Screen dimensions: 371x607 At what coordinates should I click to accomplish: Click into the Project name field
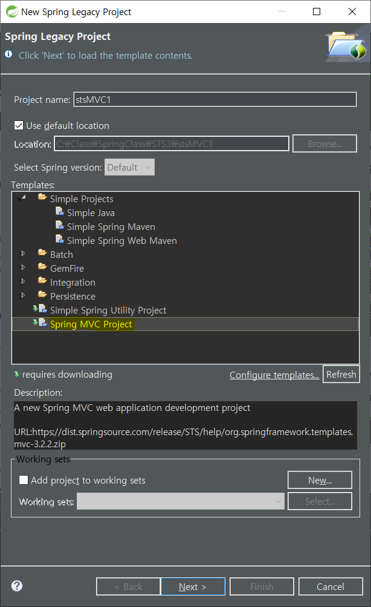click(215, 99)
